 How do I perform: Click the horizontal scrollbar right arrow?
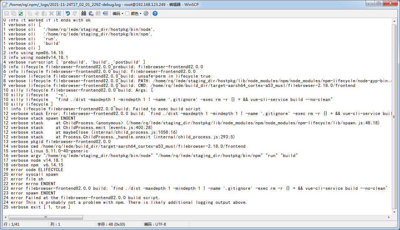(389, 217)
